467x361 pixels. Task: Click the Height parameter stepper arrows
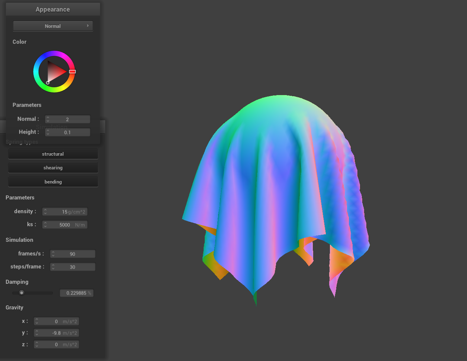click(x=48, y=132)
